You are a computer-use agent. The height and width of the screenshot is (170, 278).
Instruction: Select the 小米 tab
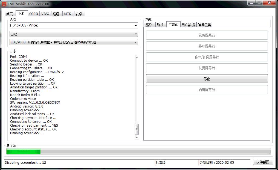22,13
